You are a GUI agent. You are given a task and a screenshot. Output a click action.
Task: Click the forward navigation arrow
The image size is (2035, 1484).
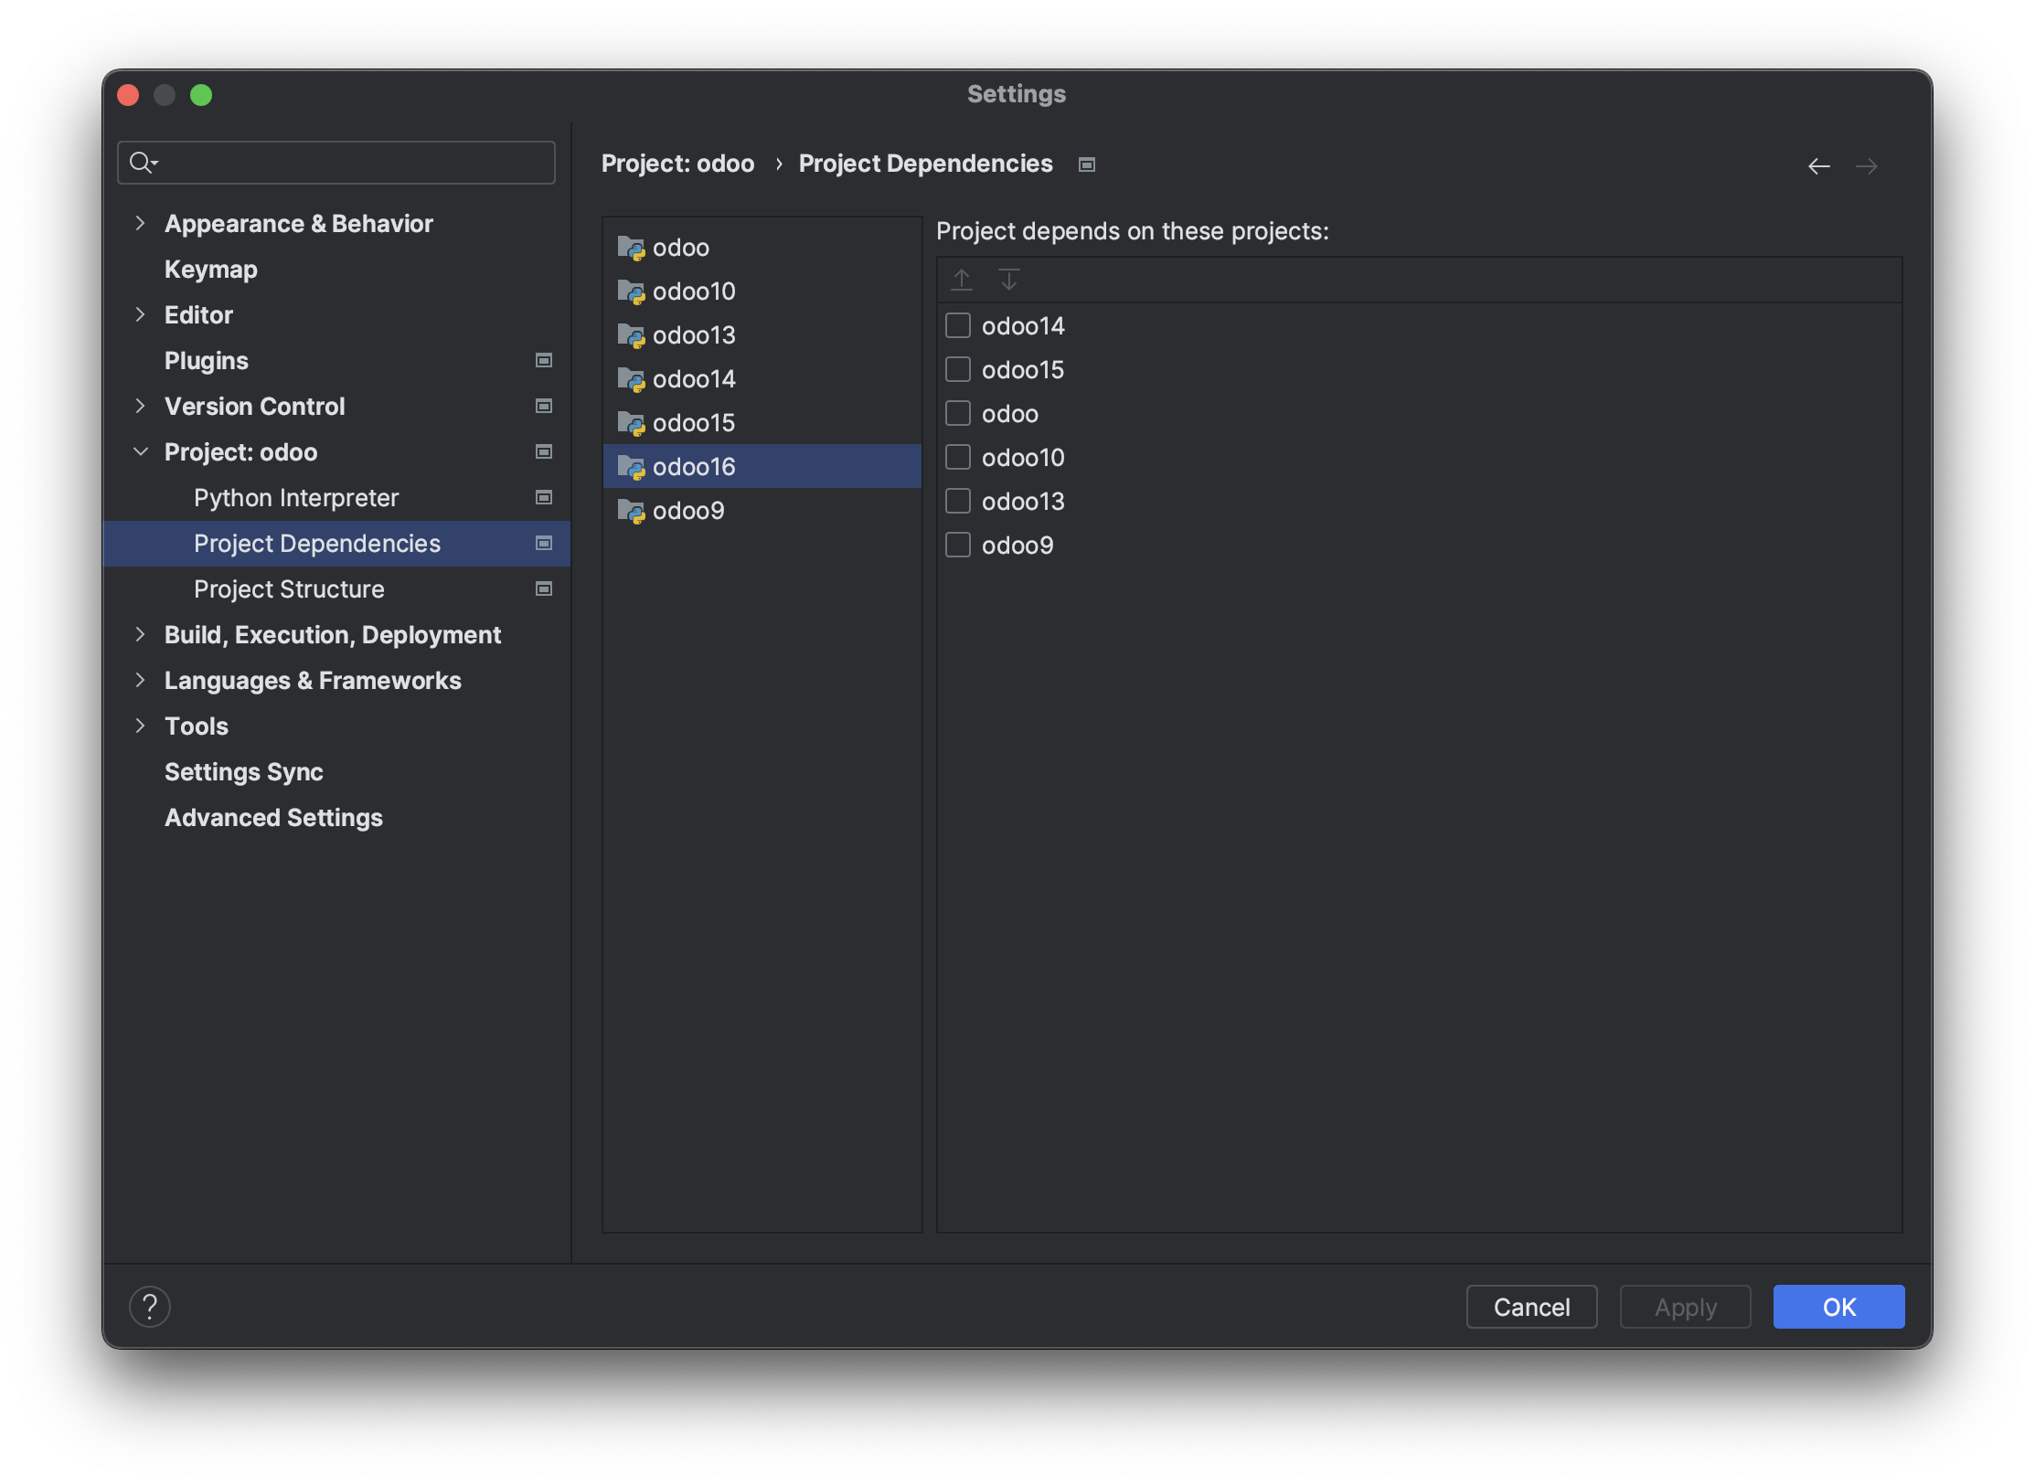(x=1868, y=165)
